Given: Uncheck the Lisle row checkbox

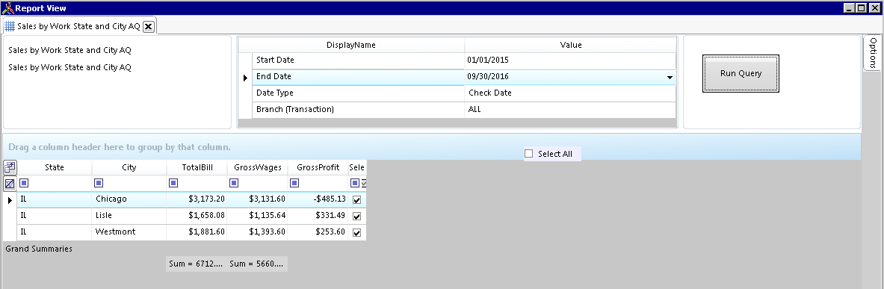Looking at the screenshot, I should click(x=356, y=217).
